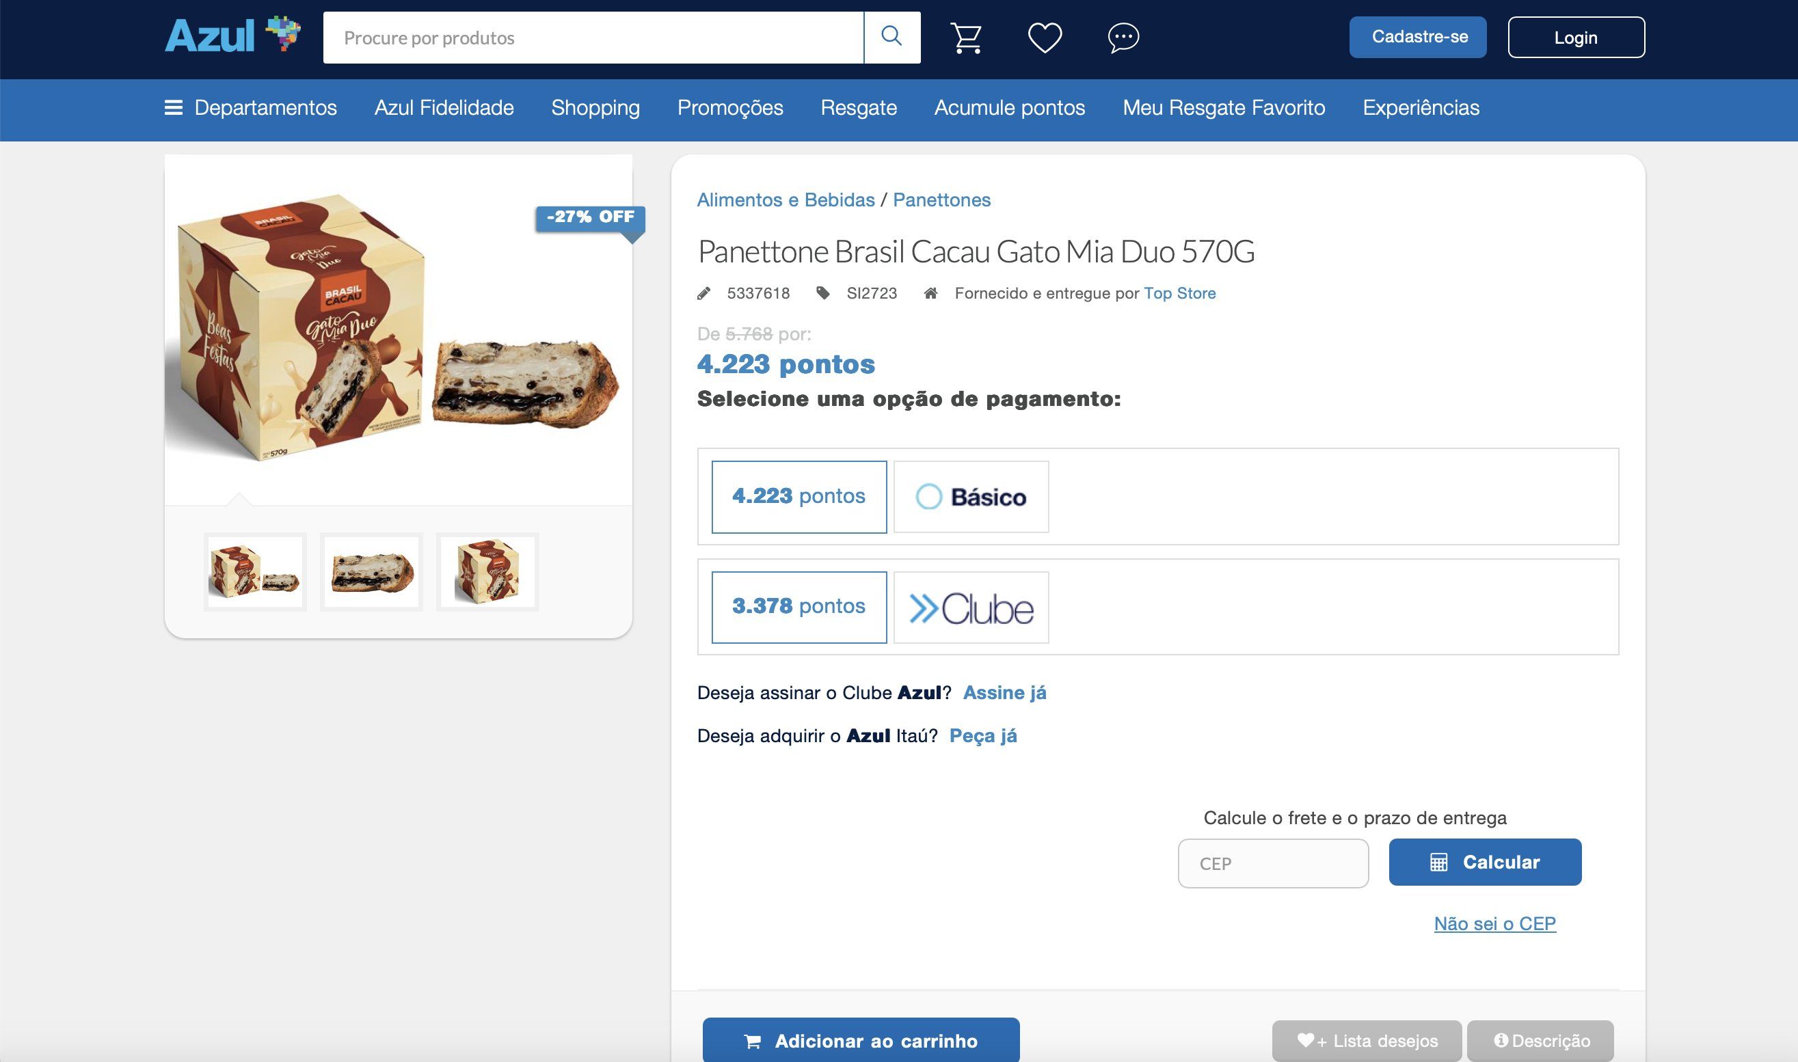Click the struck-through 5.768 original price
Image resolution: width=1798 pixels, height=1062 pixels.
[749, 334]
